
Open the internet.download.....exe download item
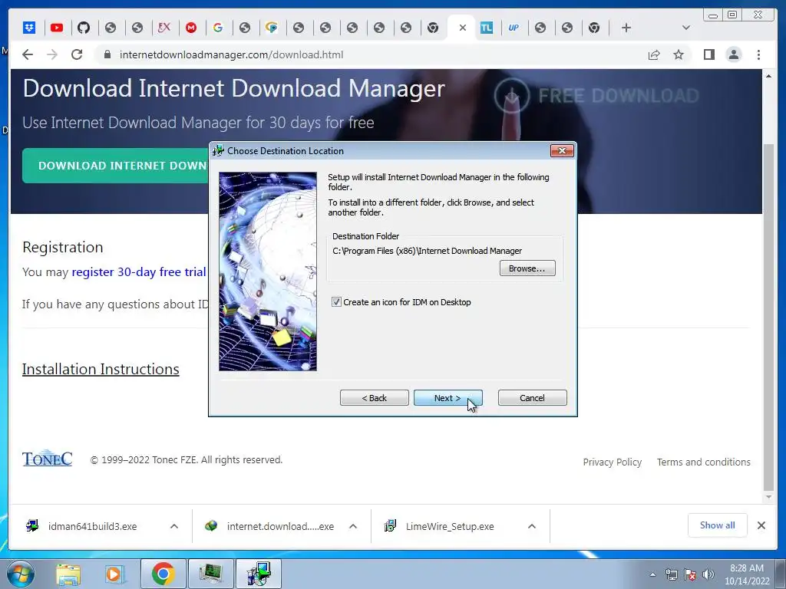[280, 526]
